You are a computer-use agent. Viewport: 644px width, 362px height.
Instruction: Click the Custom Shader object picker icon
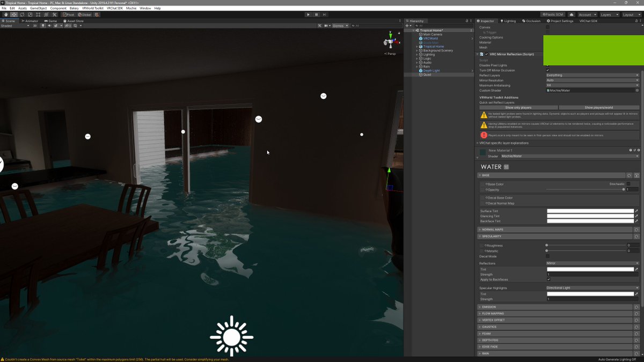coord(637,91)
